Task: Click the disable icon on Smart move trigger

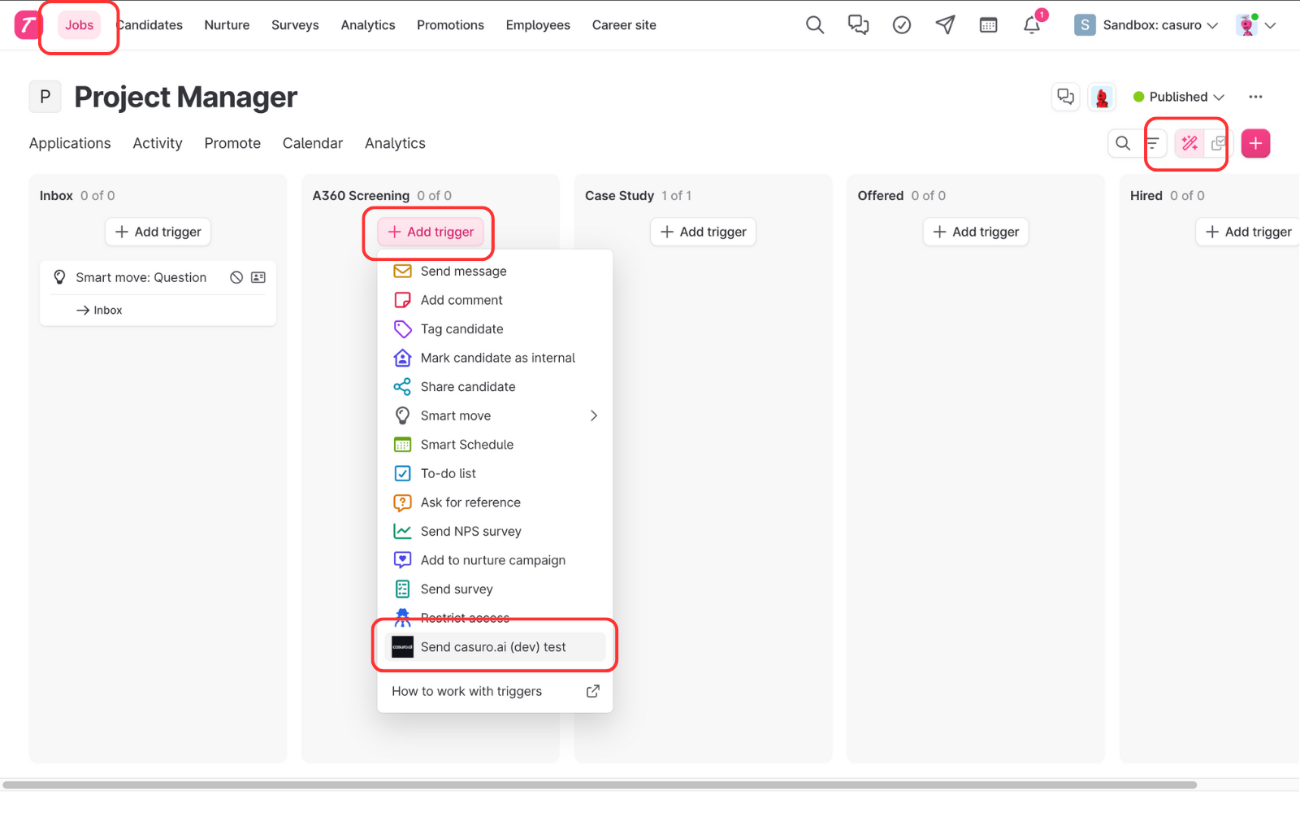Action: coord(236,277)
